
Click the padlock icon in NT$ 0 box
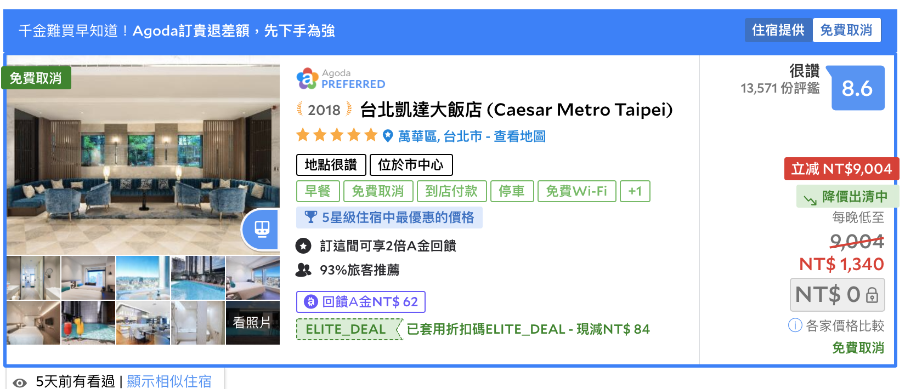pos(872,296)
